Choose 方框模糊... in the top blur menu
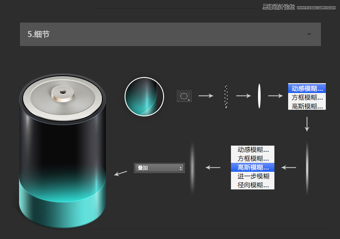This screenshot has width=340, height=239. (x=307, y=97)
